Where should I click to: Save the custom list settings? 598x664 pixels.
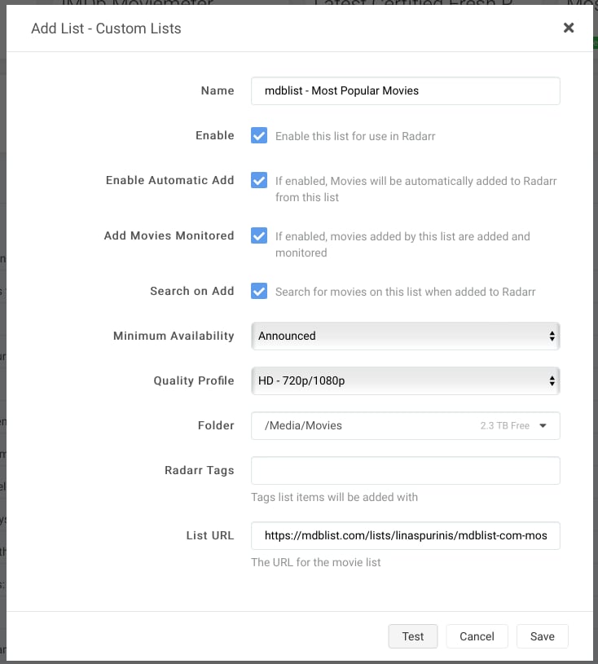(542, 636)
